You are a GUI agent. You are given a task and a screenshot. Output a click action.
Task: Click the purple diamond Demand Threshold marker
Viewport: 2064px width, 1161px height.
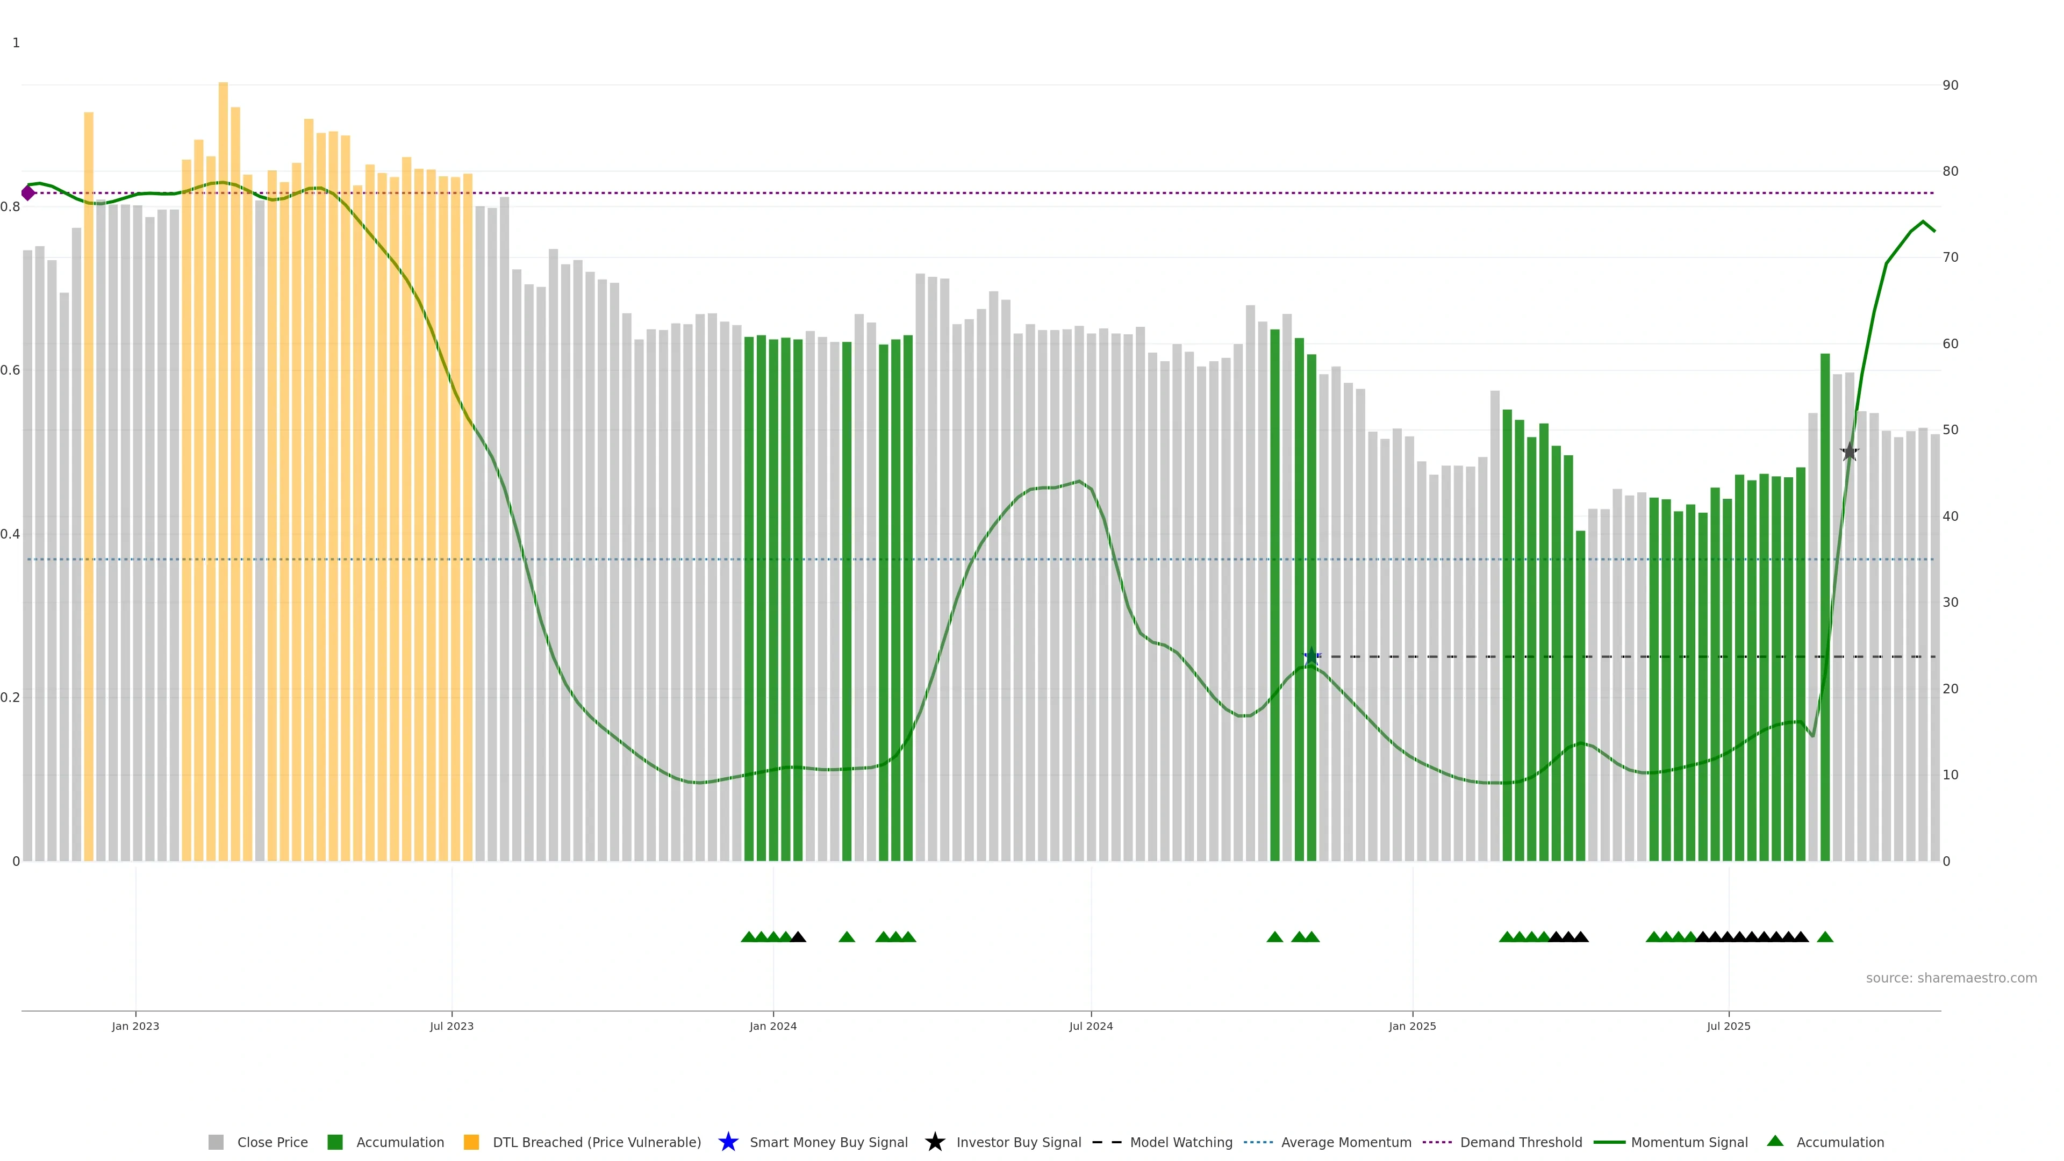coord(28,193)
